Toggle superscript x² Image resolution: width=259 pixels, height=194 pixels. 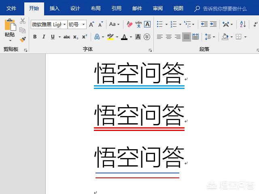pyautogui.click(x=85, y=37)
